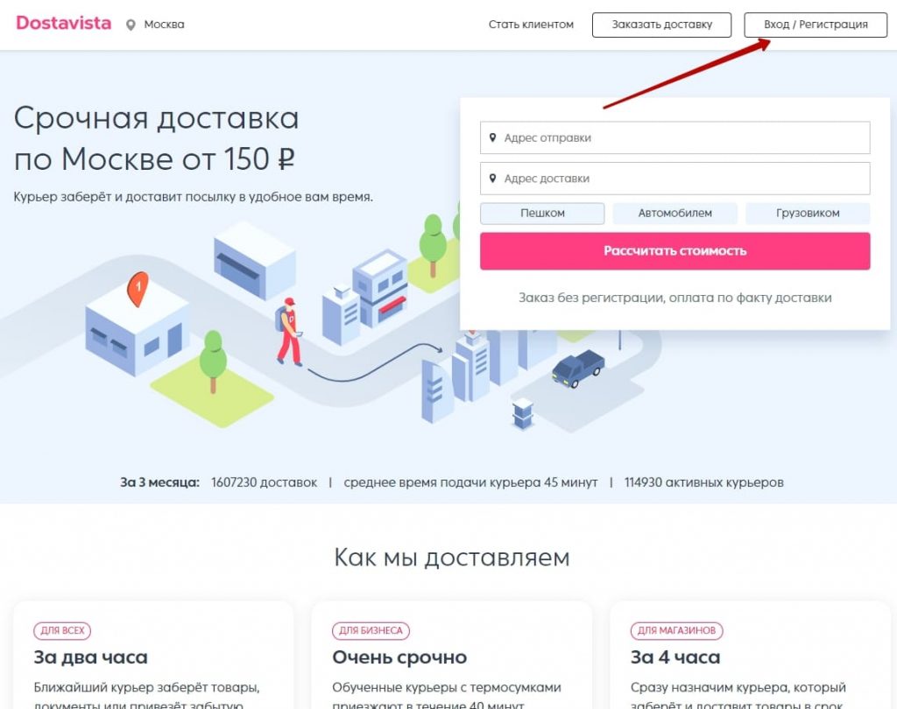897x709 pixels.
Task: Click the Рассчитать стоимость button
Action: click(x=675, y=251)
